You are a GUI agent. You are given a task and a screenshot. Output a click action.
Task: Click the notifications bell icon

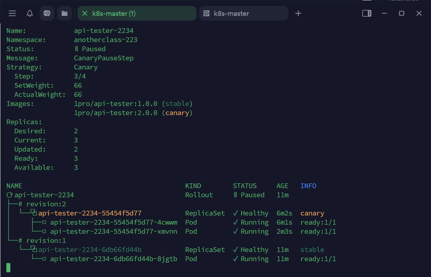coord(30,13)
